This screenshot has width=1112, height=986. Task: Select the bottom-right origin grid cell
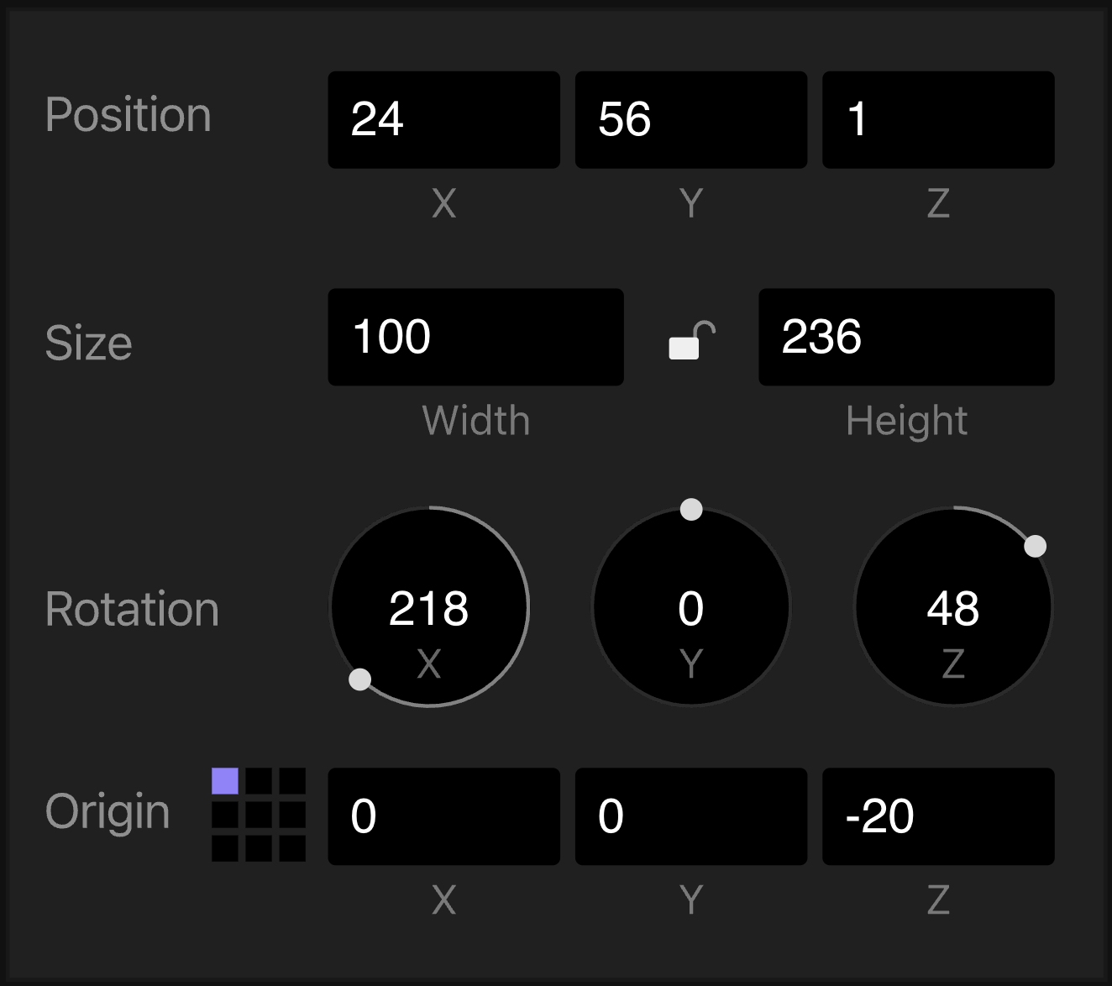click(292, 848)
